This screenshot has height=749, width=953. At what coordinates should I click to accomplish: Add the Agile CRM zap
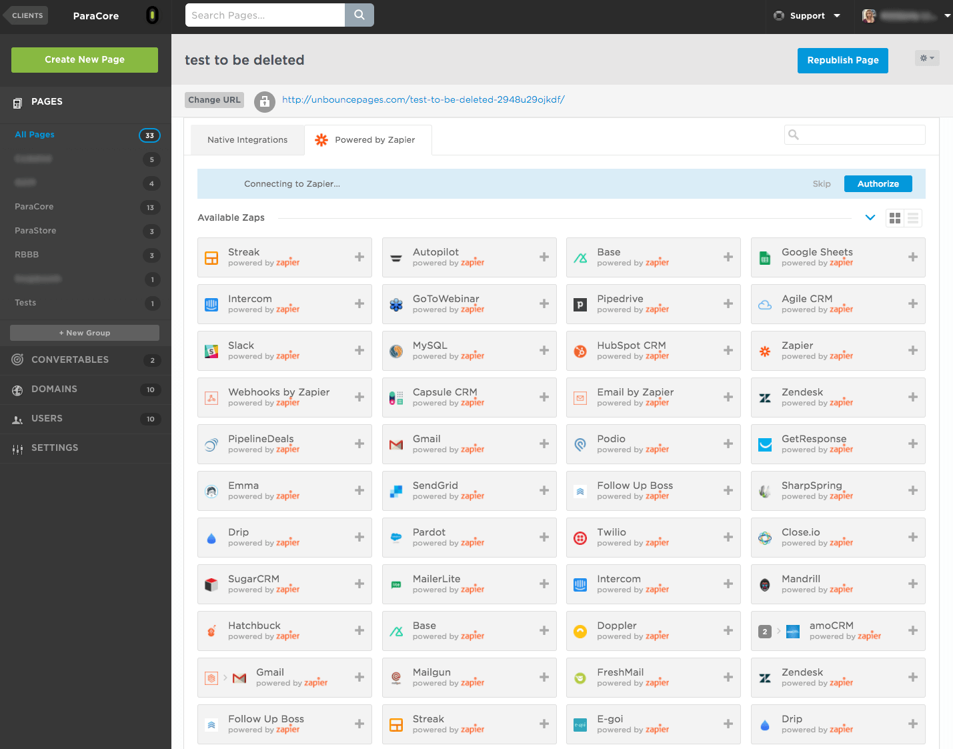(912, 303)
